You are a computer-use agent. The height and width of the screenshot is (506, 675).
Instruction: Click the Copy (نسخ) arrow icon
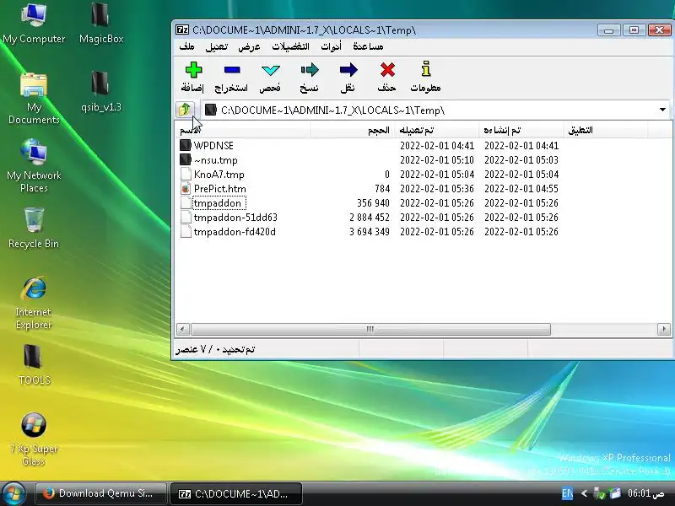(310, 70)
